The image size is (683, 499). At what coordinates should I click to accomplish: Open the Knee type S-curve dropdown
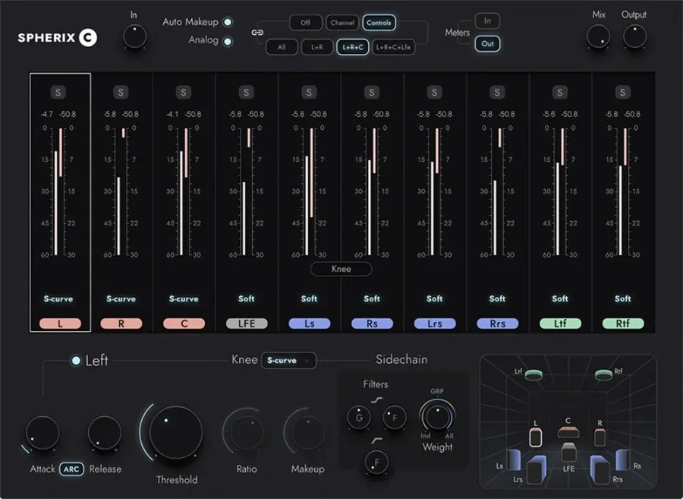coord(289,361)
